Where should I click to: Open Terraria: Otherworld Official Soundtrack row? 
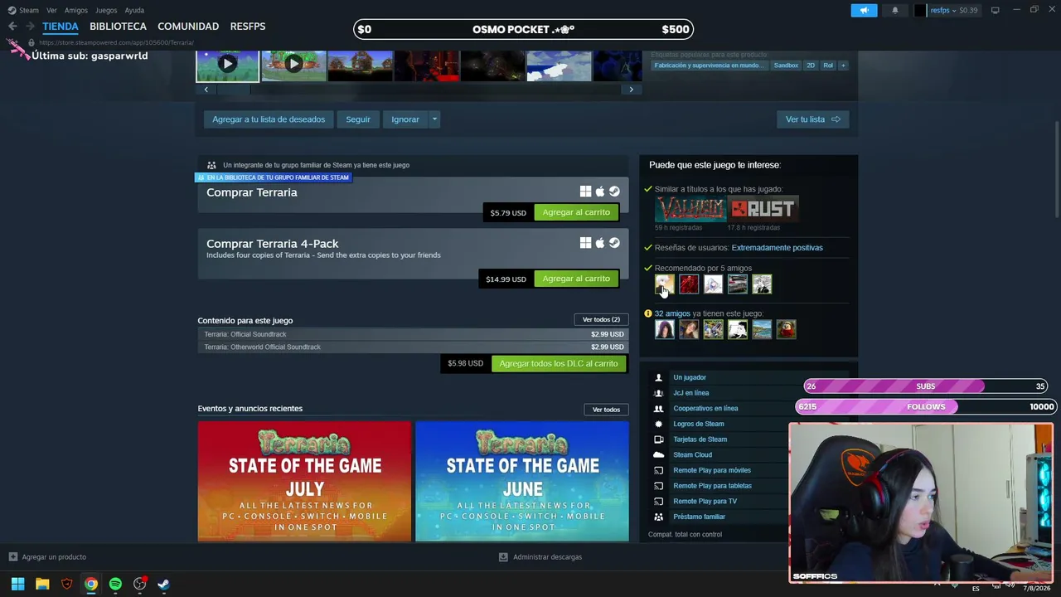click(x=413, y=347)
